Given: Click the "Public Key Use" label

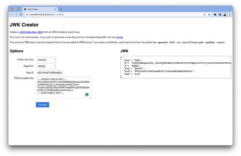Looking at the screenshot, I should pyautogui.click(x=25, y=60).
